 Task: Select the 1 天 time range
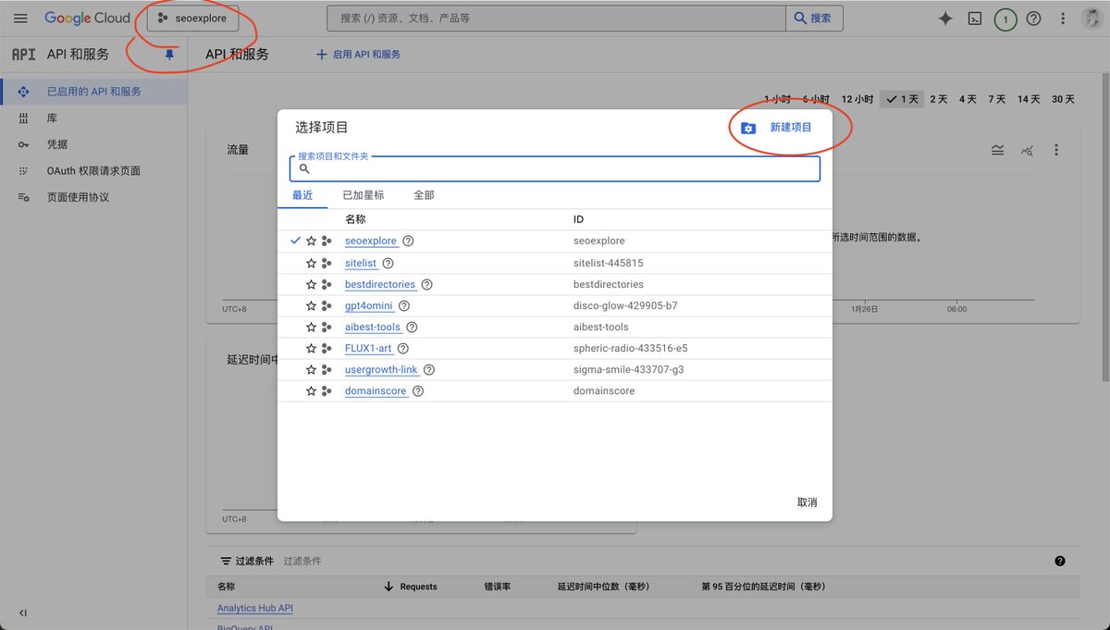(902, 99)
